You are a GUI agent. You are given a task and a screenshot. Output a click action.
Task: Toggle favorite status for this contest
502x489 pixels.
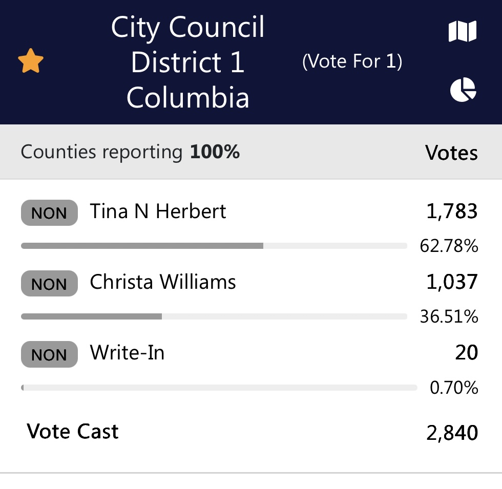pyautogui.click(x=31, y=60)
